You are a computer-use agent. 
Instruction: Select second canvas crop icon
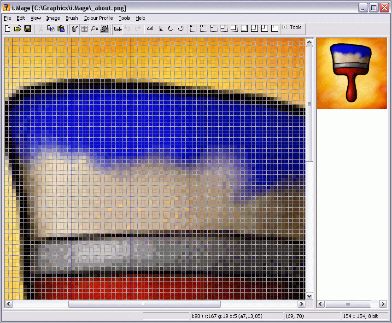[x=204, y=28]
